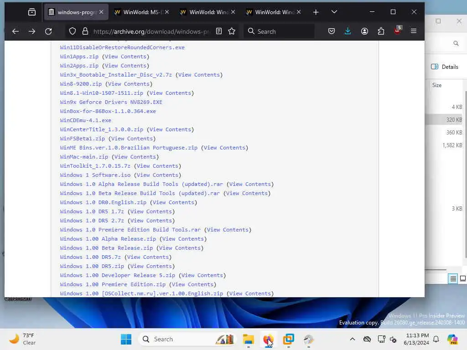Open a new browser tab

click(316, 12)
